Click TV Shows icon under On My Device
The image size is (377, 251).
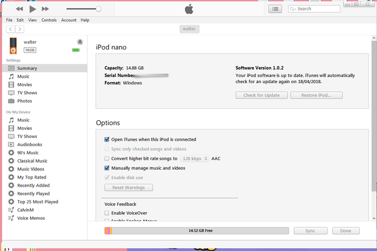tap(11, 136)
